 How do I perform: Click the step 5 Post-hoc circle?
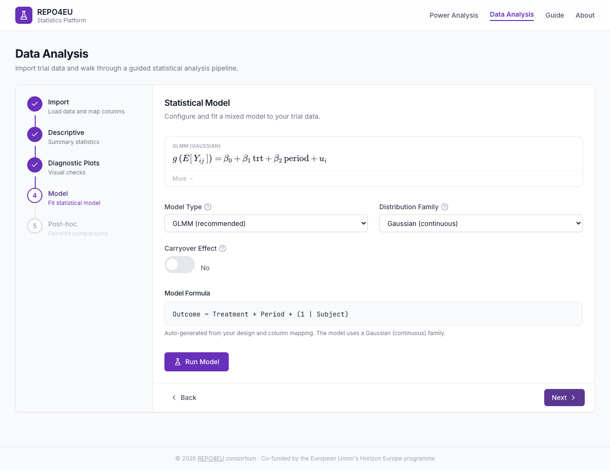pyautogui.click(x=35, y=226)
